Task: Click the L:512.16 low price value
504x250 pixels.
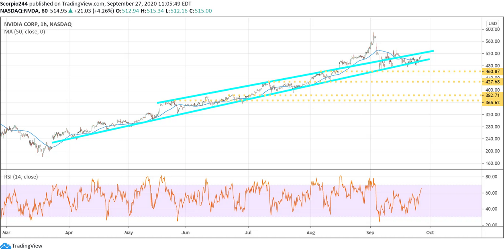Action: 177,11
